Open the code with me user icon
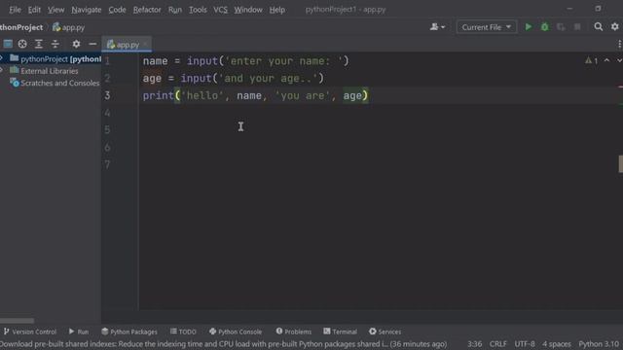Screen dimensions: 623x350 tap(437, 27)
